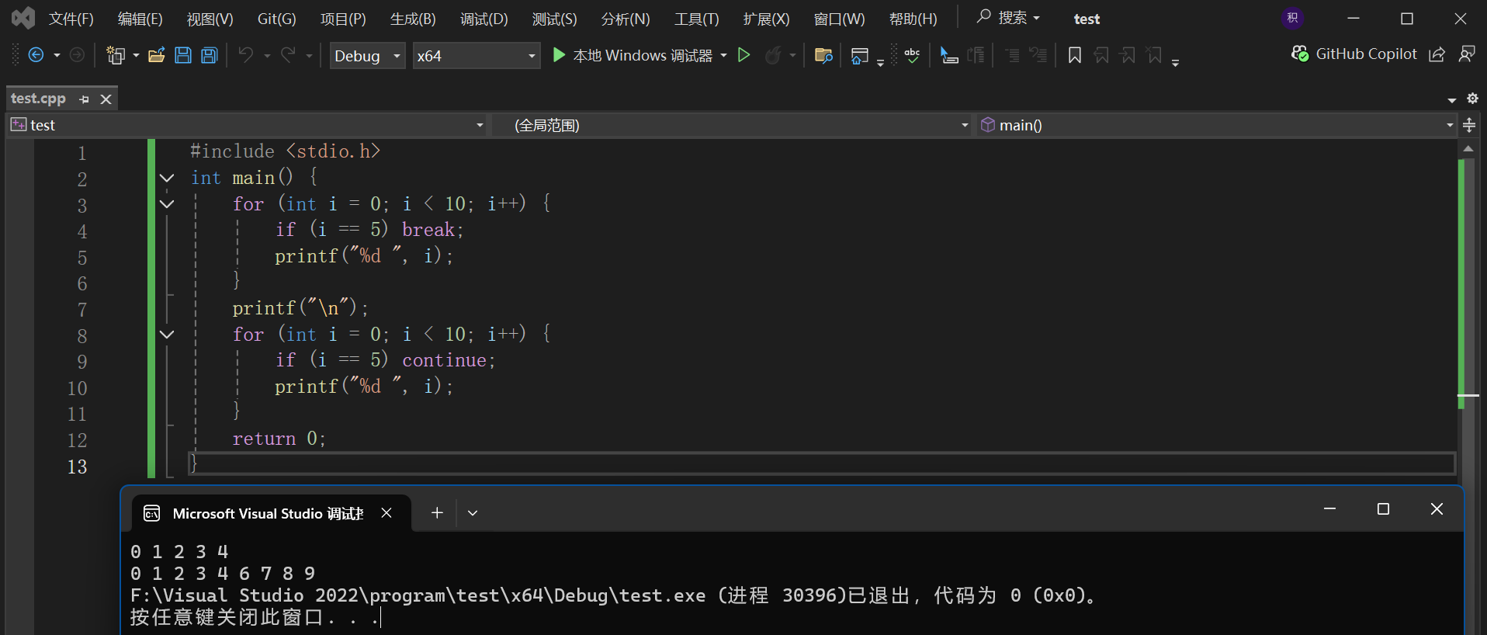
Task: Collapse the second for loop on line 8
Action: coord(167,335)
